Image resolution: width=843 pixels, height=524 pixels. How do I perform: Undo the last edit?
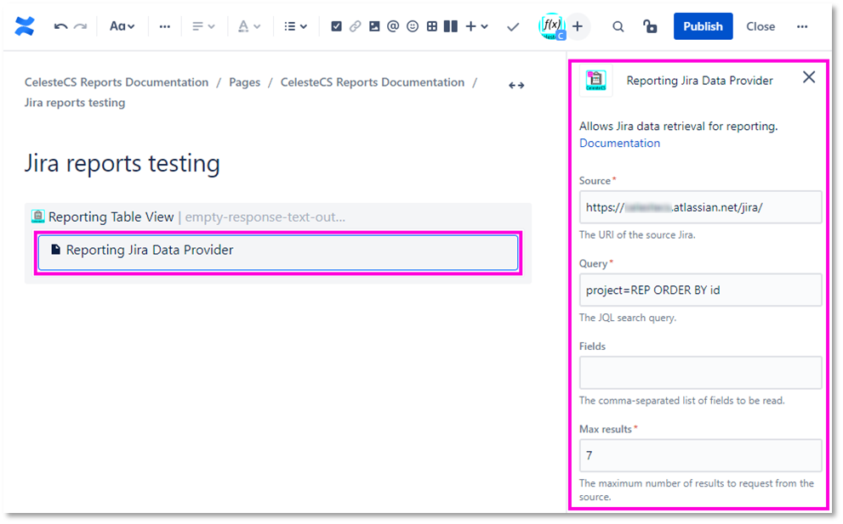click(60, 26)
